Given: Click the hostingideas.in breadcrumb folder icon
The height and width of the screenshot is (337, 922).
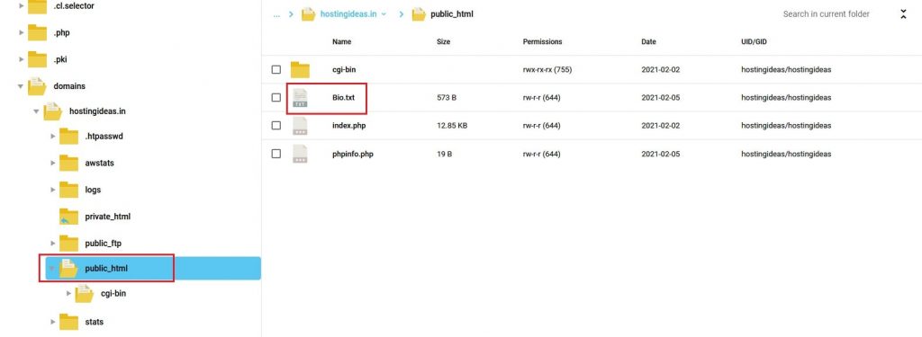Looking at the screenshot, I should [x=309, y=14].
